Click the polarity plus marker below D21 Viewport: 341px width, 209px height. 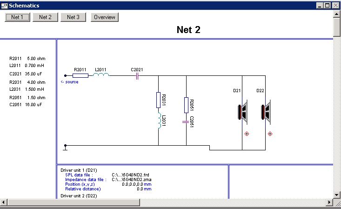point(247,134)
